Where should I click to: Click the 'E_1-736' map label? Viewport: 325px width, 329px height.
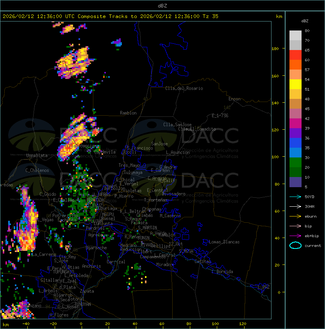click(220, 116)
